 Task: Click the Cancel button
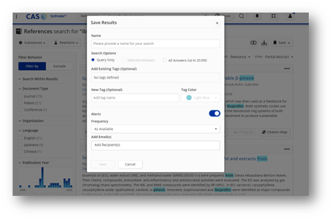pos(130,164)
